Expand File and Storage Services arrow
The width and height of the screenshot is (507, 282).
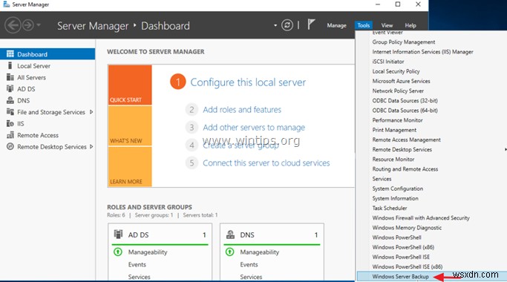point(91,112)
